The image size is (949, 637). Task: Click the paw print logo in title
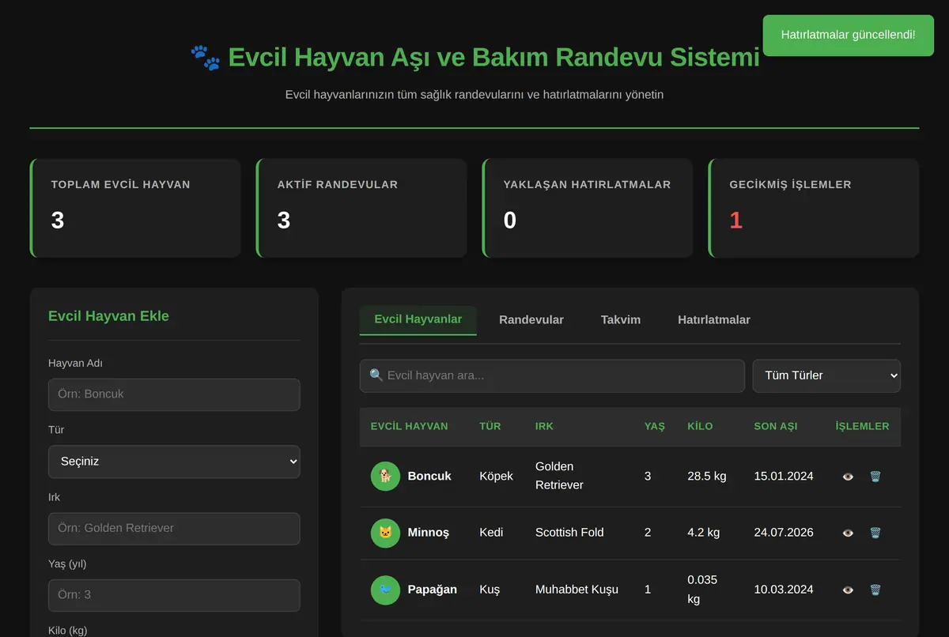[206, 58]
